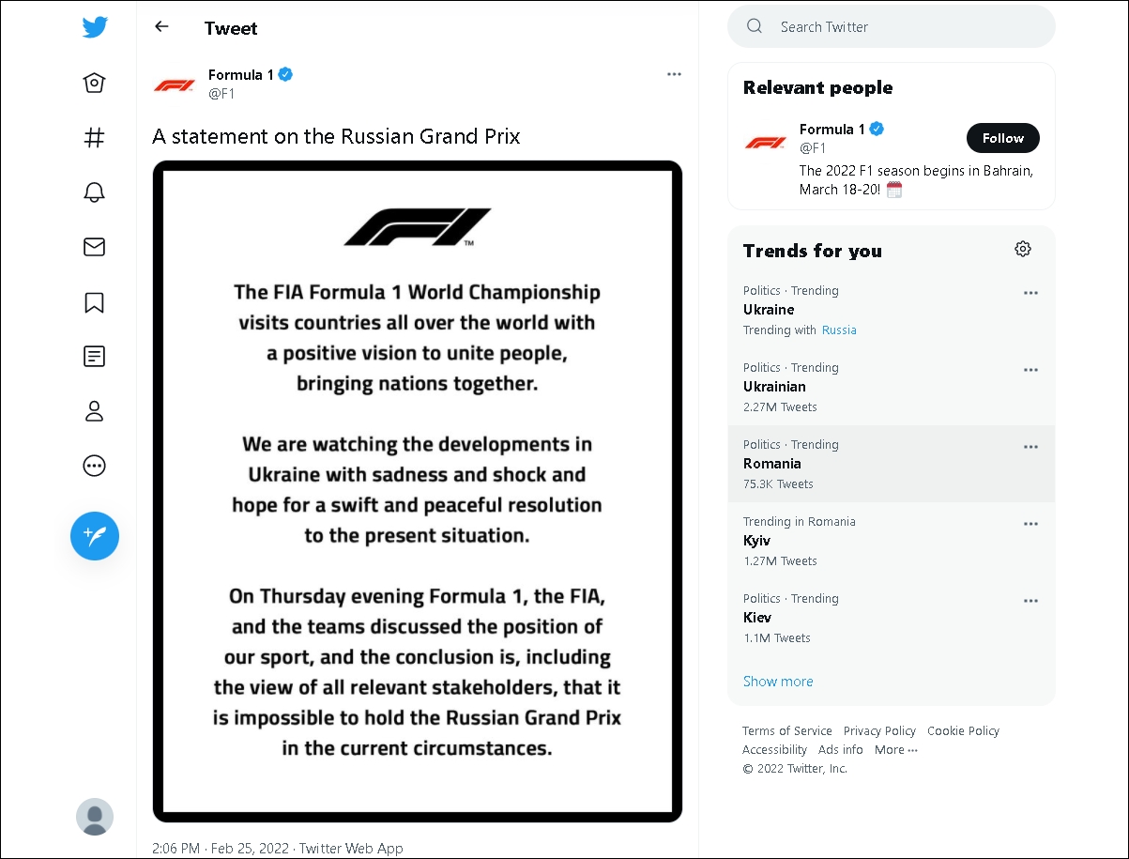Open the Home icon in sidebar
The width and height of the screenshot is (1129, 859).
tap(94, 83)
